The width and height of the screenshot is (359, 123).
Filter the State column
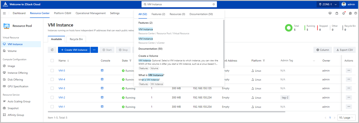(x=130, y=61)
